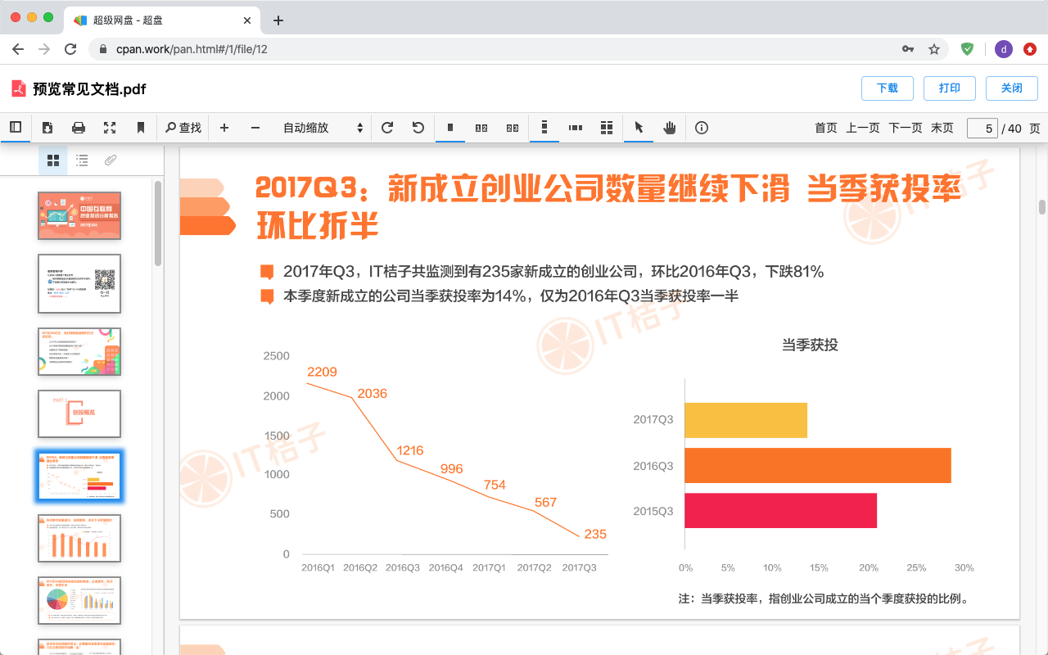Rotate the page clockwise

click(387, 128)
